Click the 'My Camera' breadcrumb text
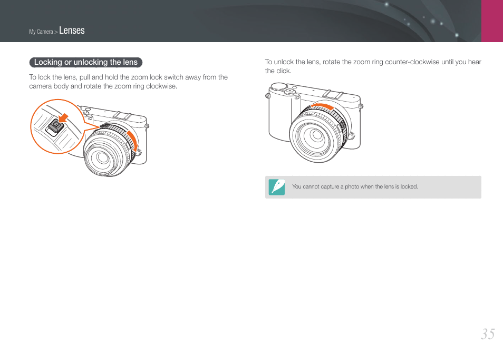Screen dimensions: 503x356 (41, 32)
